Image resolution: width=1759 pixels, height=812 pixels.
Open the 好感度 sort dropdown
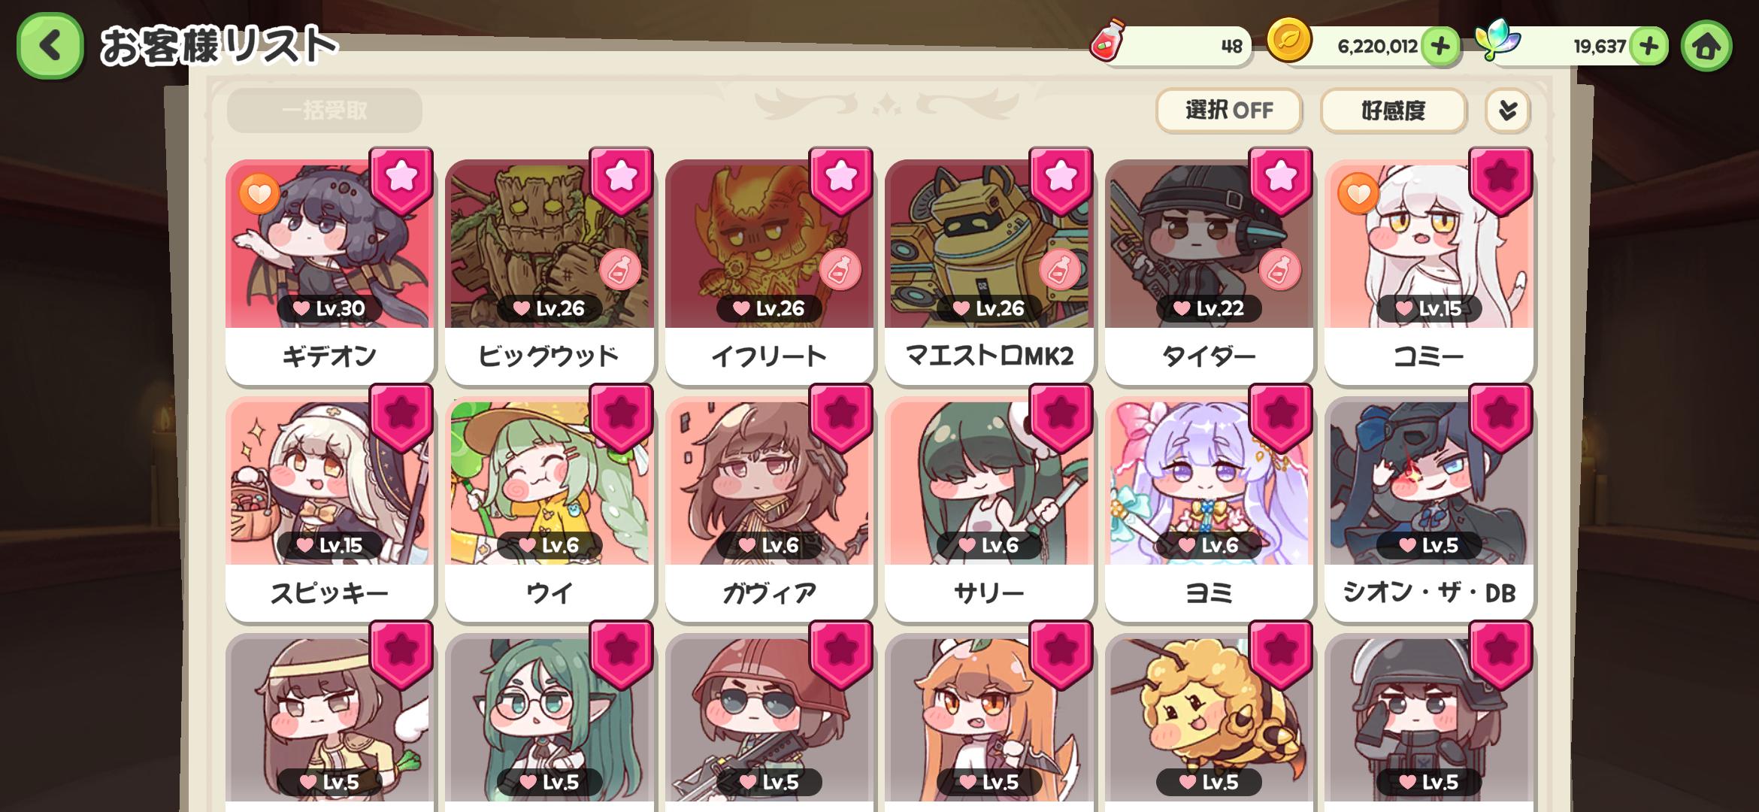tap(1393, 111)
